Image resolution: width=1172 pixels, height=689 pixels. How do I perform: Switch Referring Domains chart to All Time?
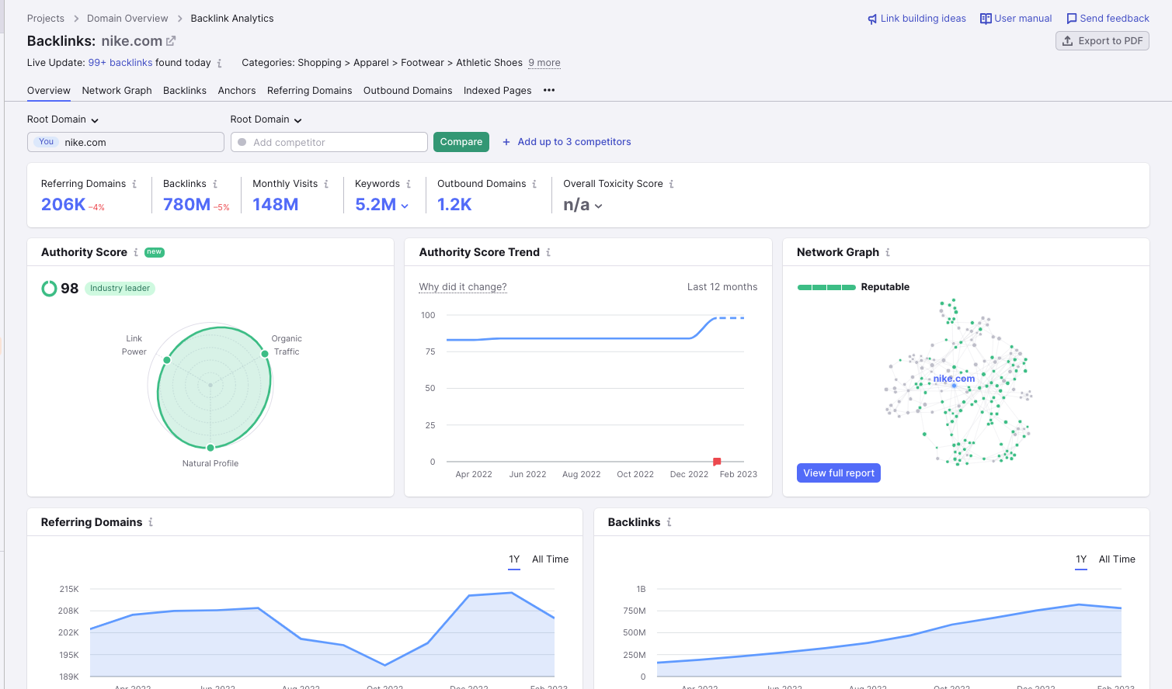550,559
